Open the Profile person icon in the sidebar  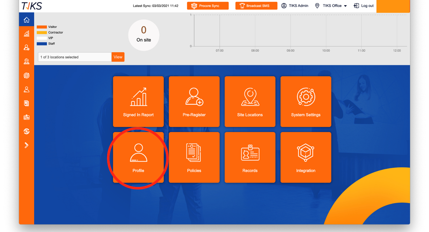[x=26, y=89]
